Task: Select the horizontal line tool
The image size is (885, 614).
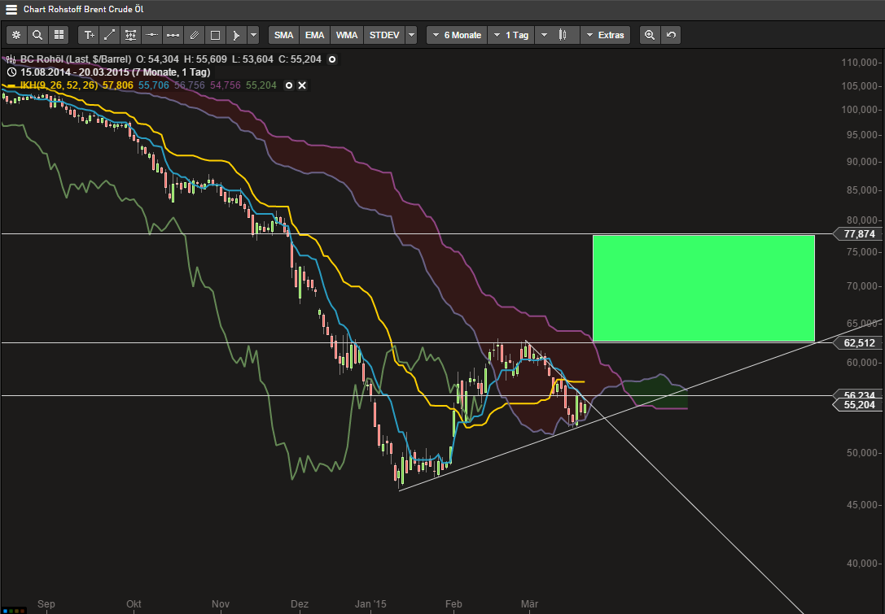Action: [x=151, y=35]
